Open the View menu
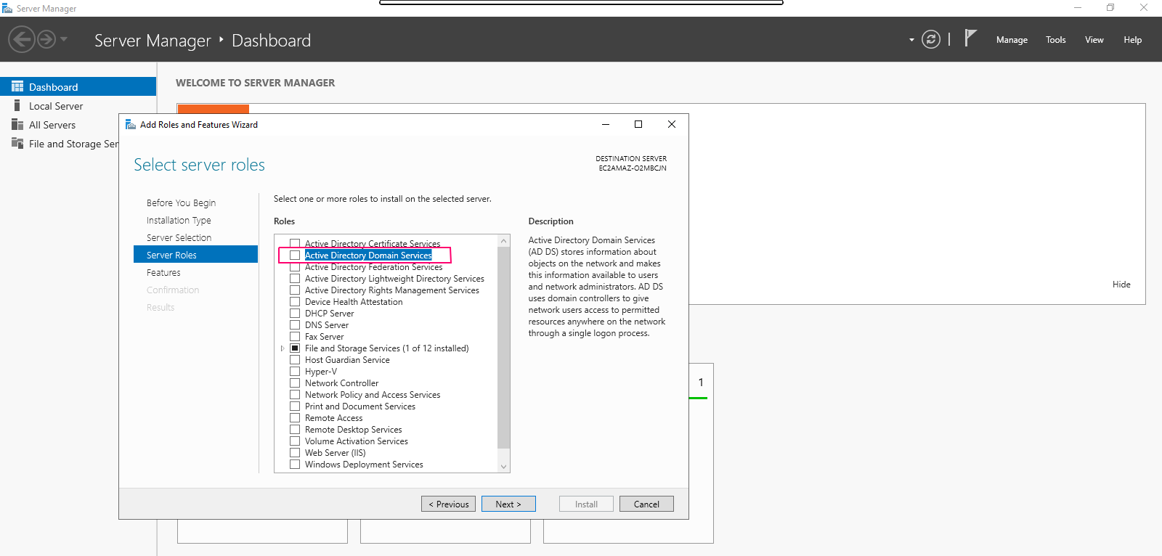 pyautogui.click(x=1094, y=40)
